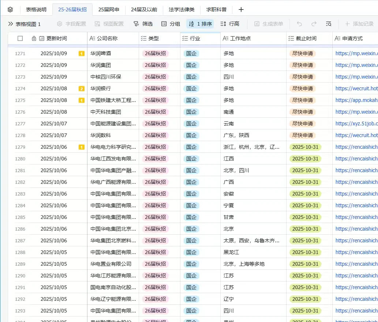Image resolution: width=378 pixels, height=322 pixels.
Task: Redo the last action
Action: click(x=314, y=24)
